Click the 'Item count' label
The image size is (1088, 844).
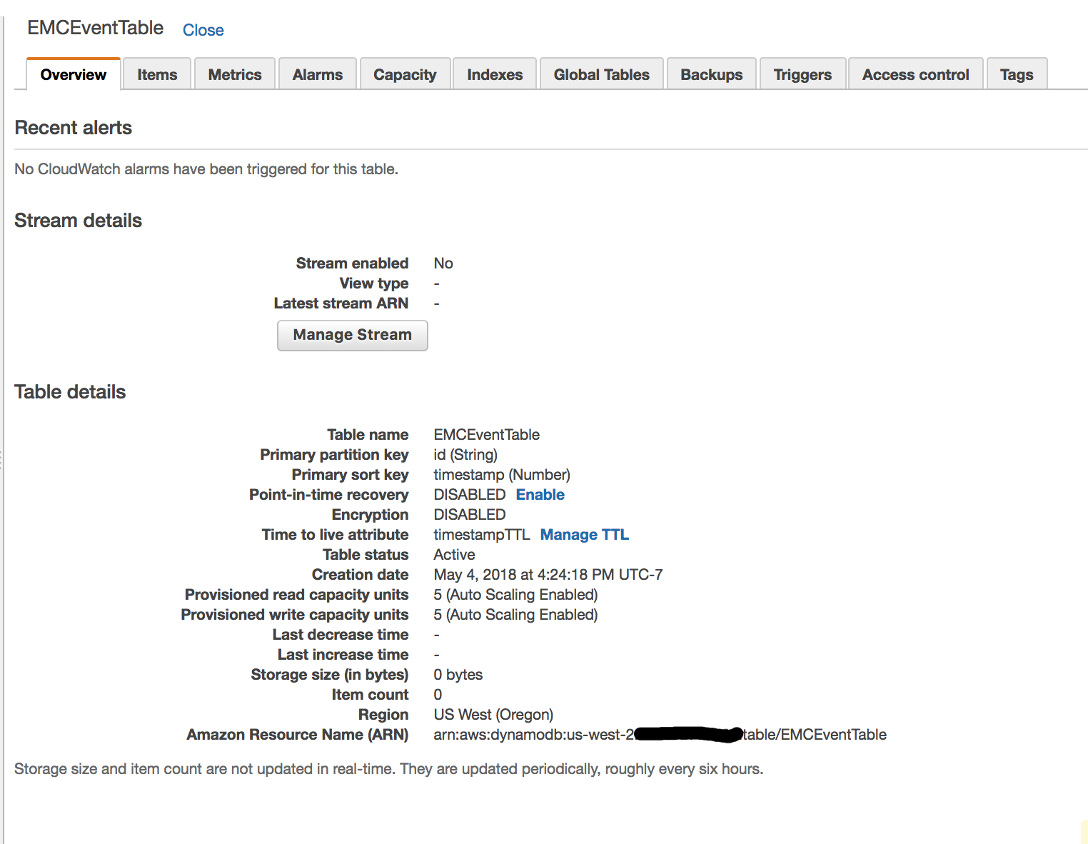click(370, 695)
